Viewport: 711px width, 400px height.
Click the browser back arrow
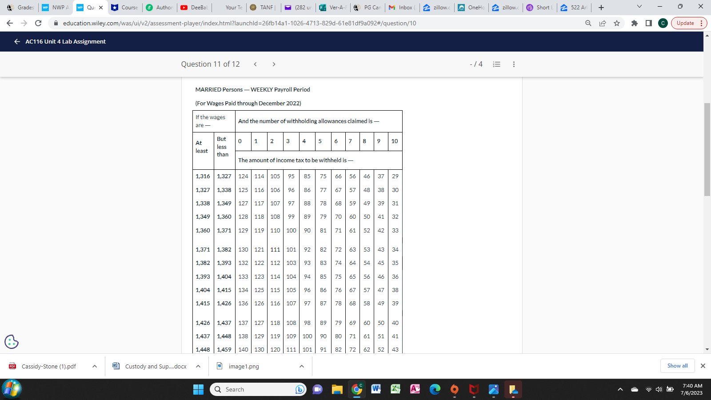pyautogui.click(x=10, y=23)
